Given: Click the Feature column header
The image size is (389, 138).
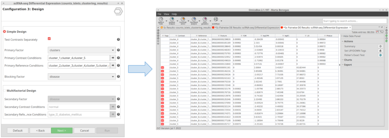Looking at the screenshot, I should coord(222,36).
